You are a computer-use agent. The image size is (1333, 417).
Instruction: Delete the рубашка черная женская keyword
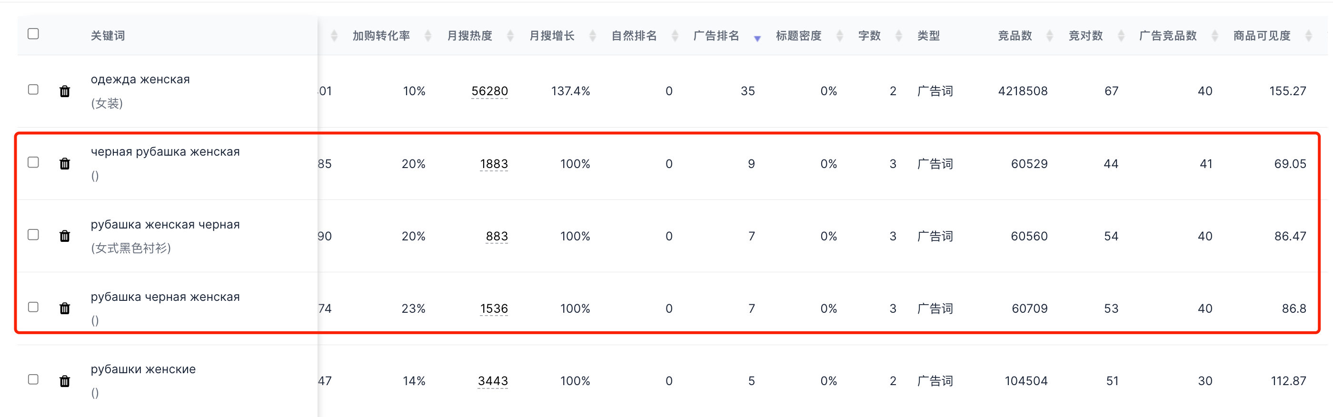(65, 308)
